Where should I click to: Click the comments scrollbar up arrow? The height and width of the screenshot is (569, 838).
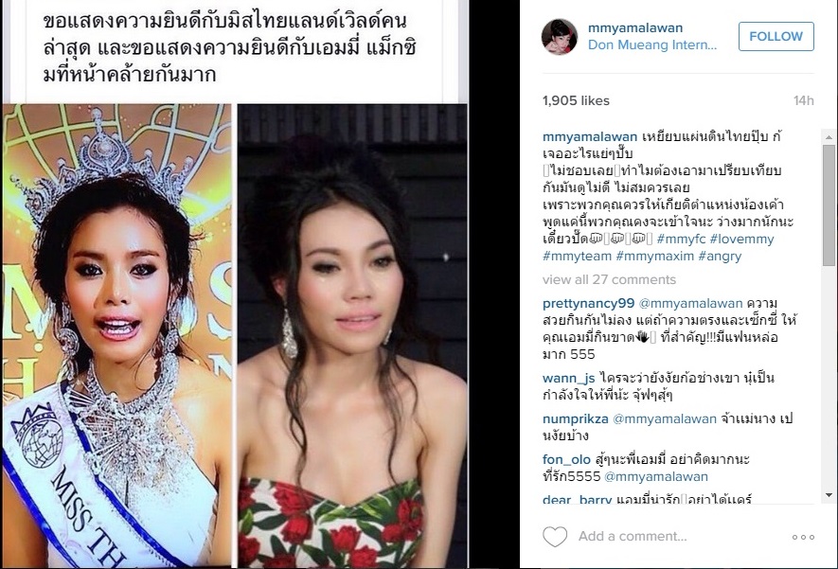[x=829, y=136]
